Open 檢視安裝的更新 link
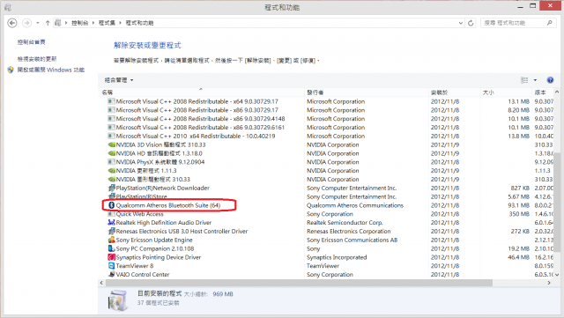Viewport: 564px width, 318px height. pos(37,59)
